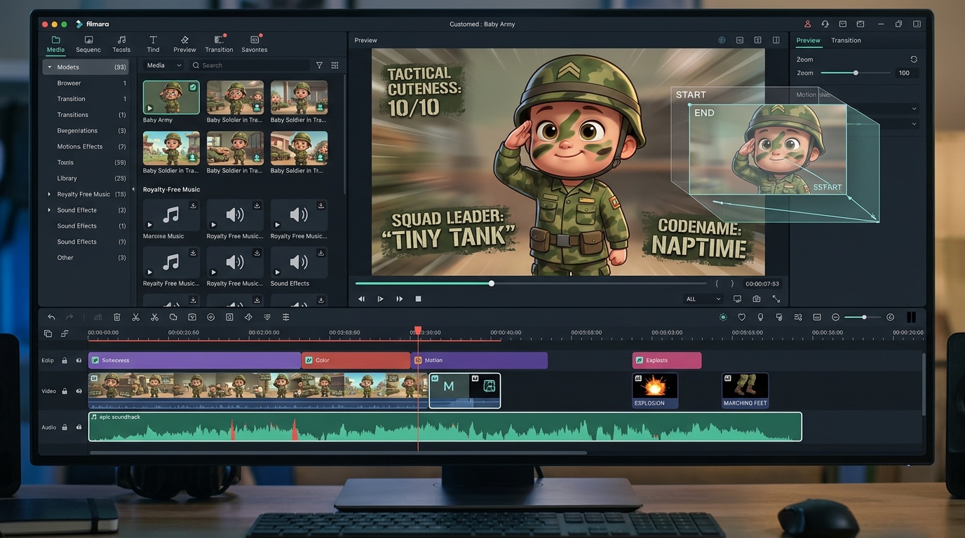Screen dimensions: 965x538
Task: Toggle the green circle indicator in preview header
Action: tap(722, 41)
